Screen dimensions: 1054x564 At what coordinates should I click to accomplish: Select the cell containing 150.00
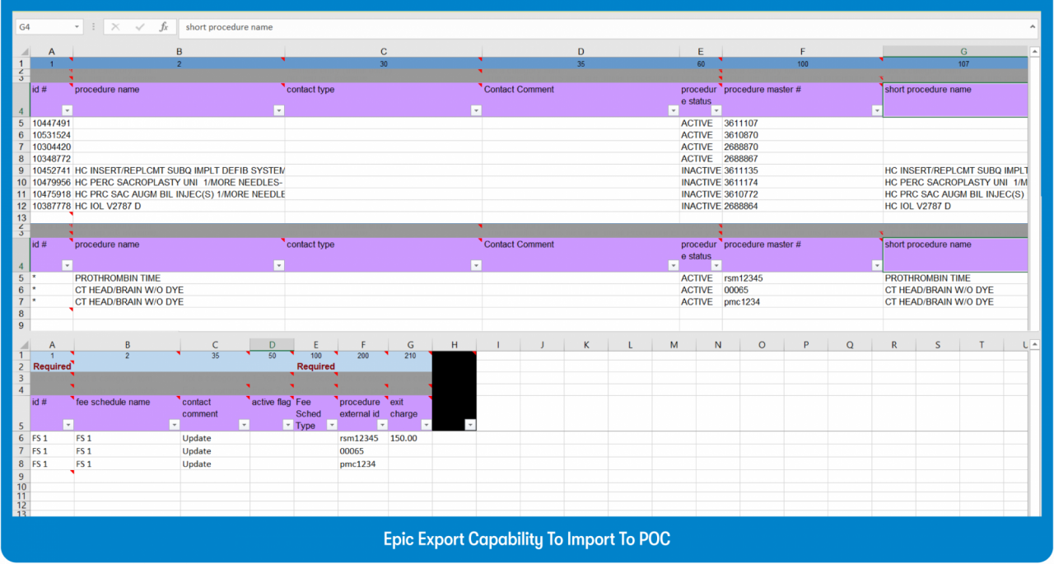[409, 439]
